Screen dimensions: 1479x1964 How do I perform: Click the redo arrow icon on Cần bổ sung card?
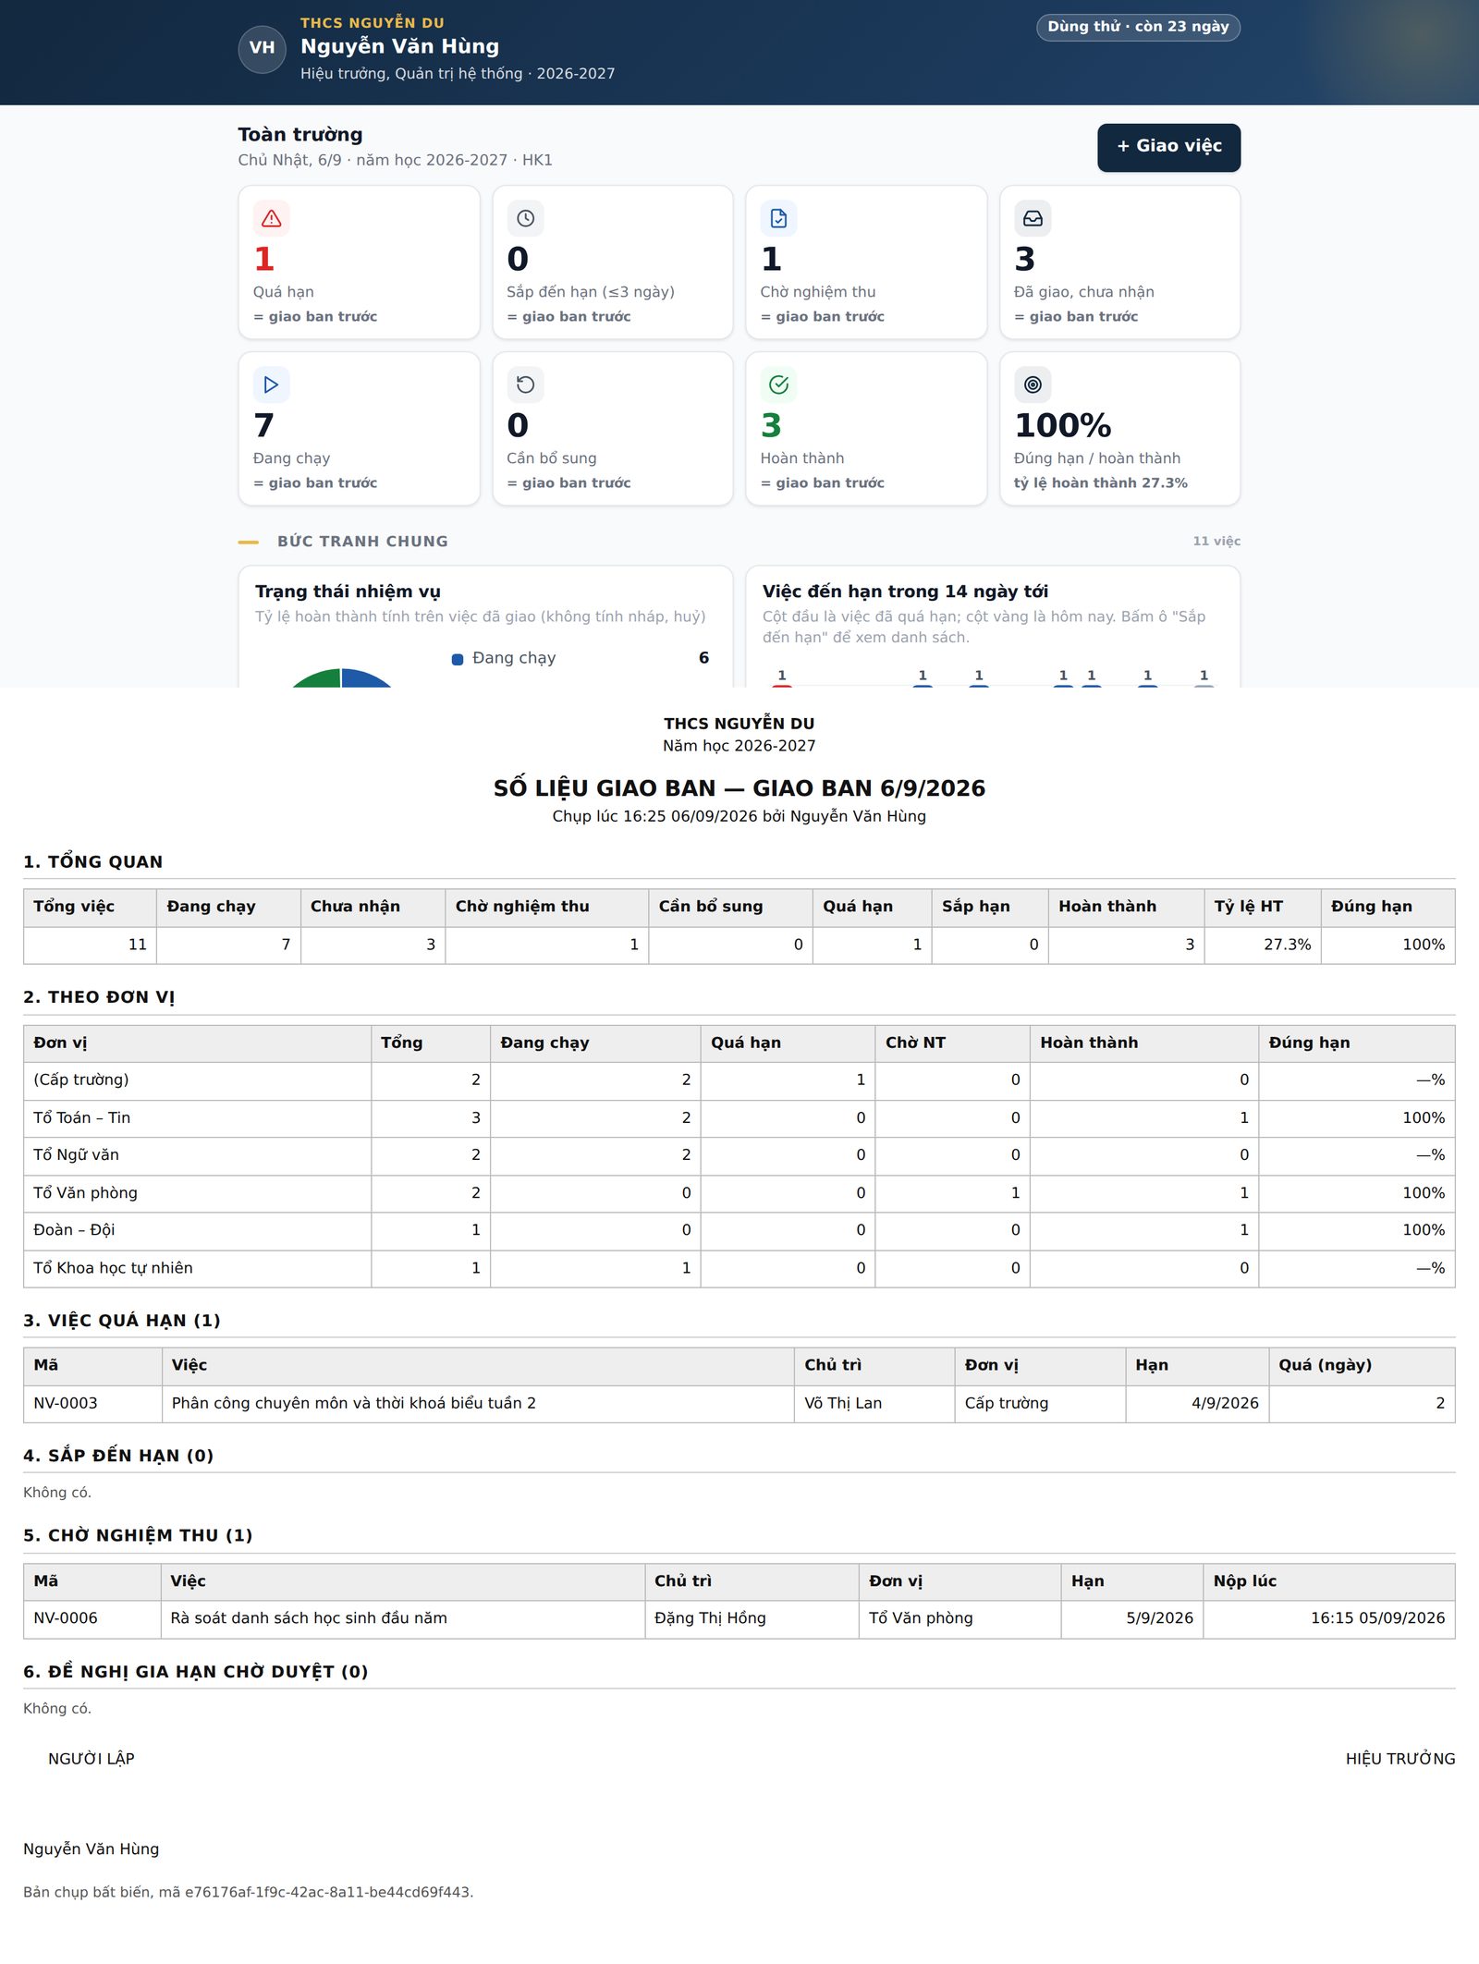tap(525, 384)
